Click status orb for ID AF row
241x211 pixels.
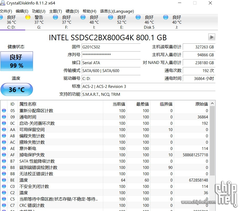click(4, 155)
